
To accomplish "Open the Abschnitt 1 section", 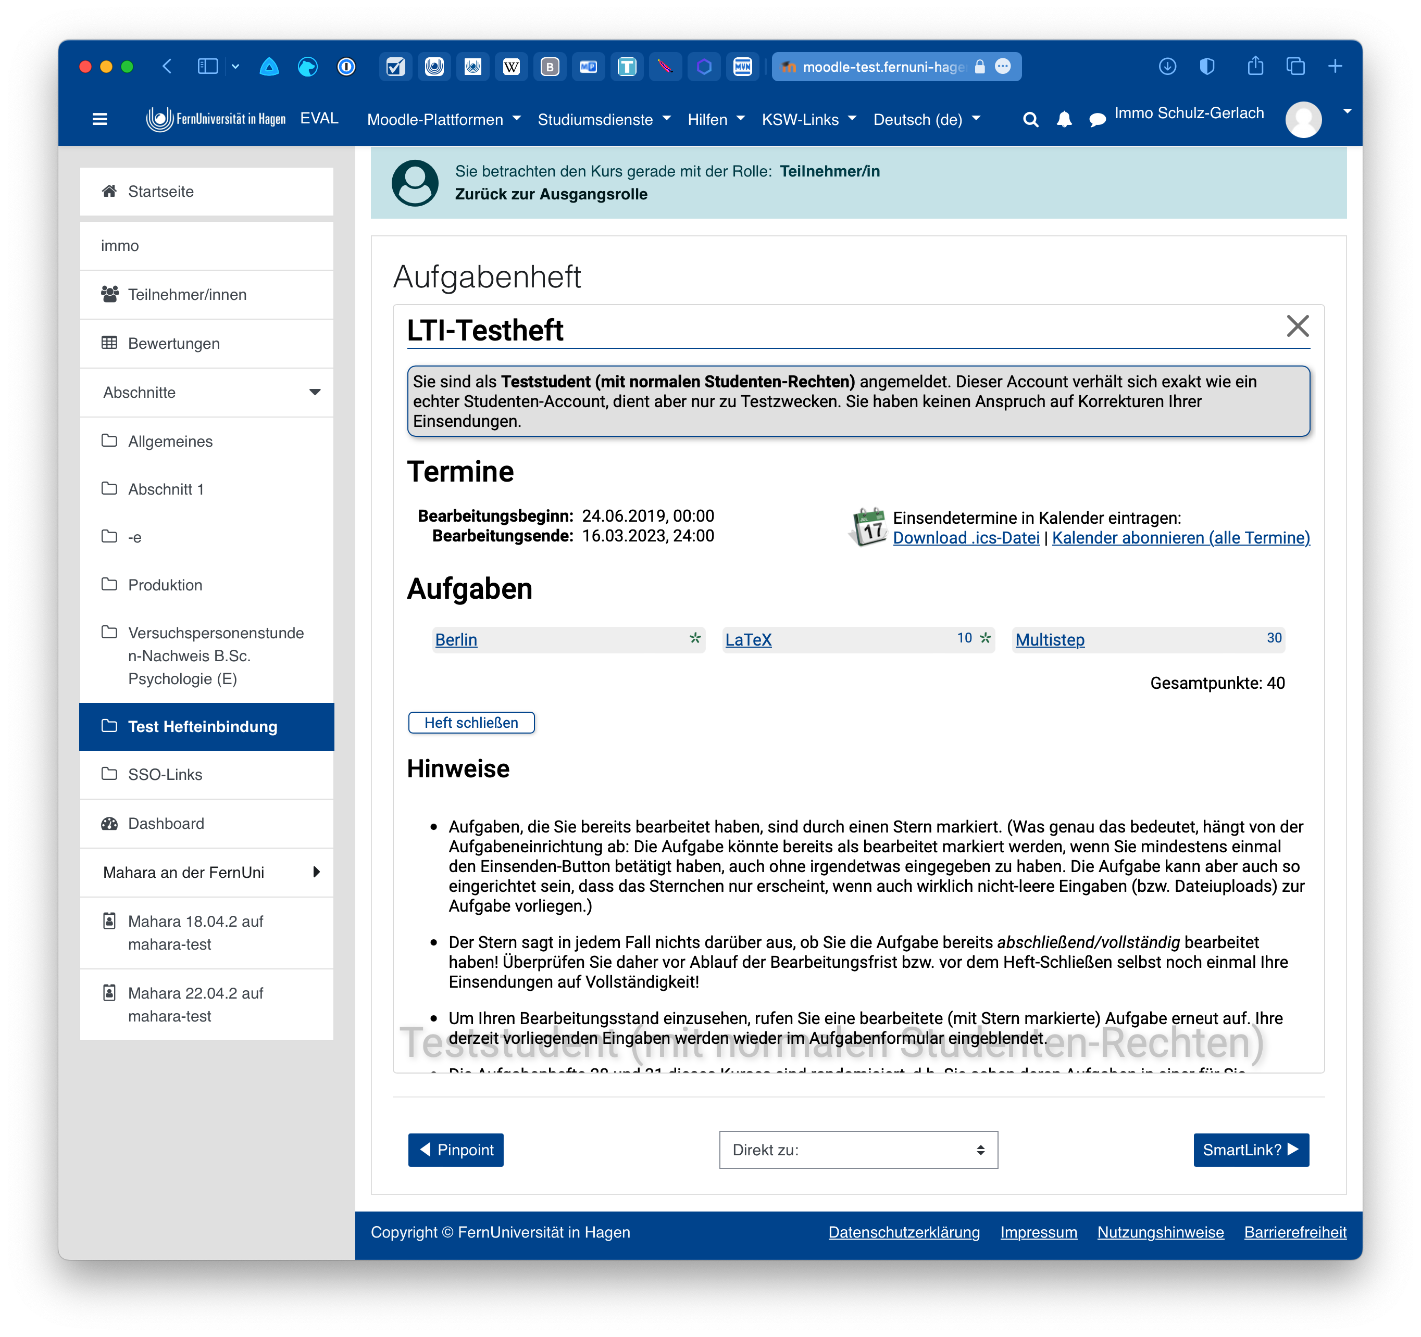I will point(207,489).
